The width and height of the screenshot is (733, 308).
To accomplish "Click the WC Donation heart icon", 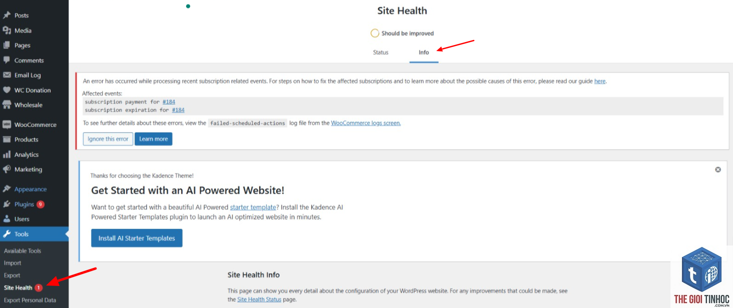I will tap(7, 90).
